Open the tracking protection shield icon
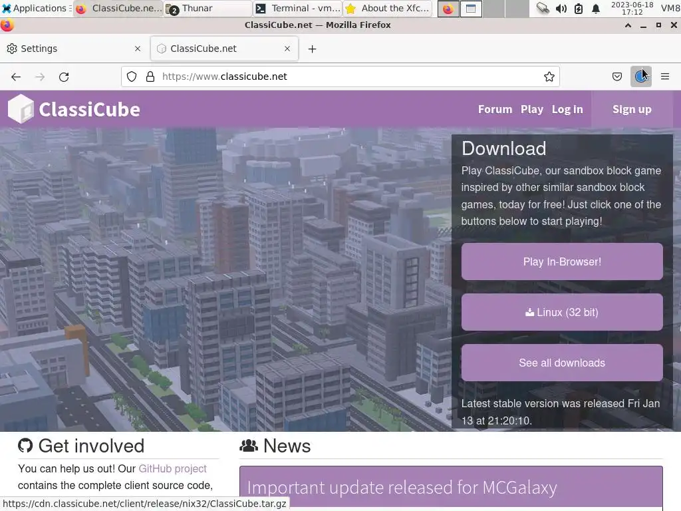Screen dimensions: 681x511 [132, 77]
